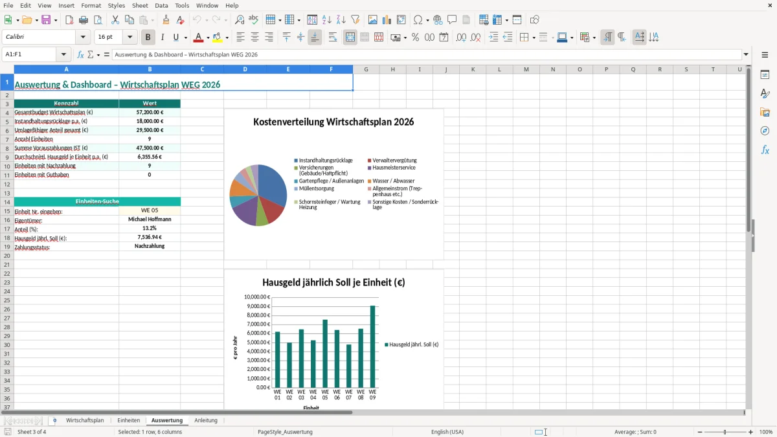This screenshot has width=777, height=437.
Task: Toggle Wrap Text on the cell
Action: click(333, 38)
